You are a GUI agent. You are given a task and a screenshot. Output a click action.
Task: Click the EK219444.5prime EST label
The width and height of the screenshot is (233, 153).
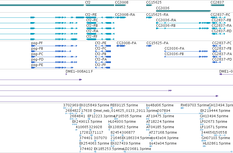pyautogui.click(x=215, y=111)
